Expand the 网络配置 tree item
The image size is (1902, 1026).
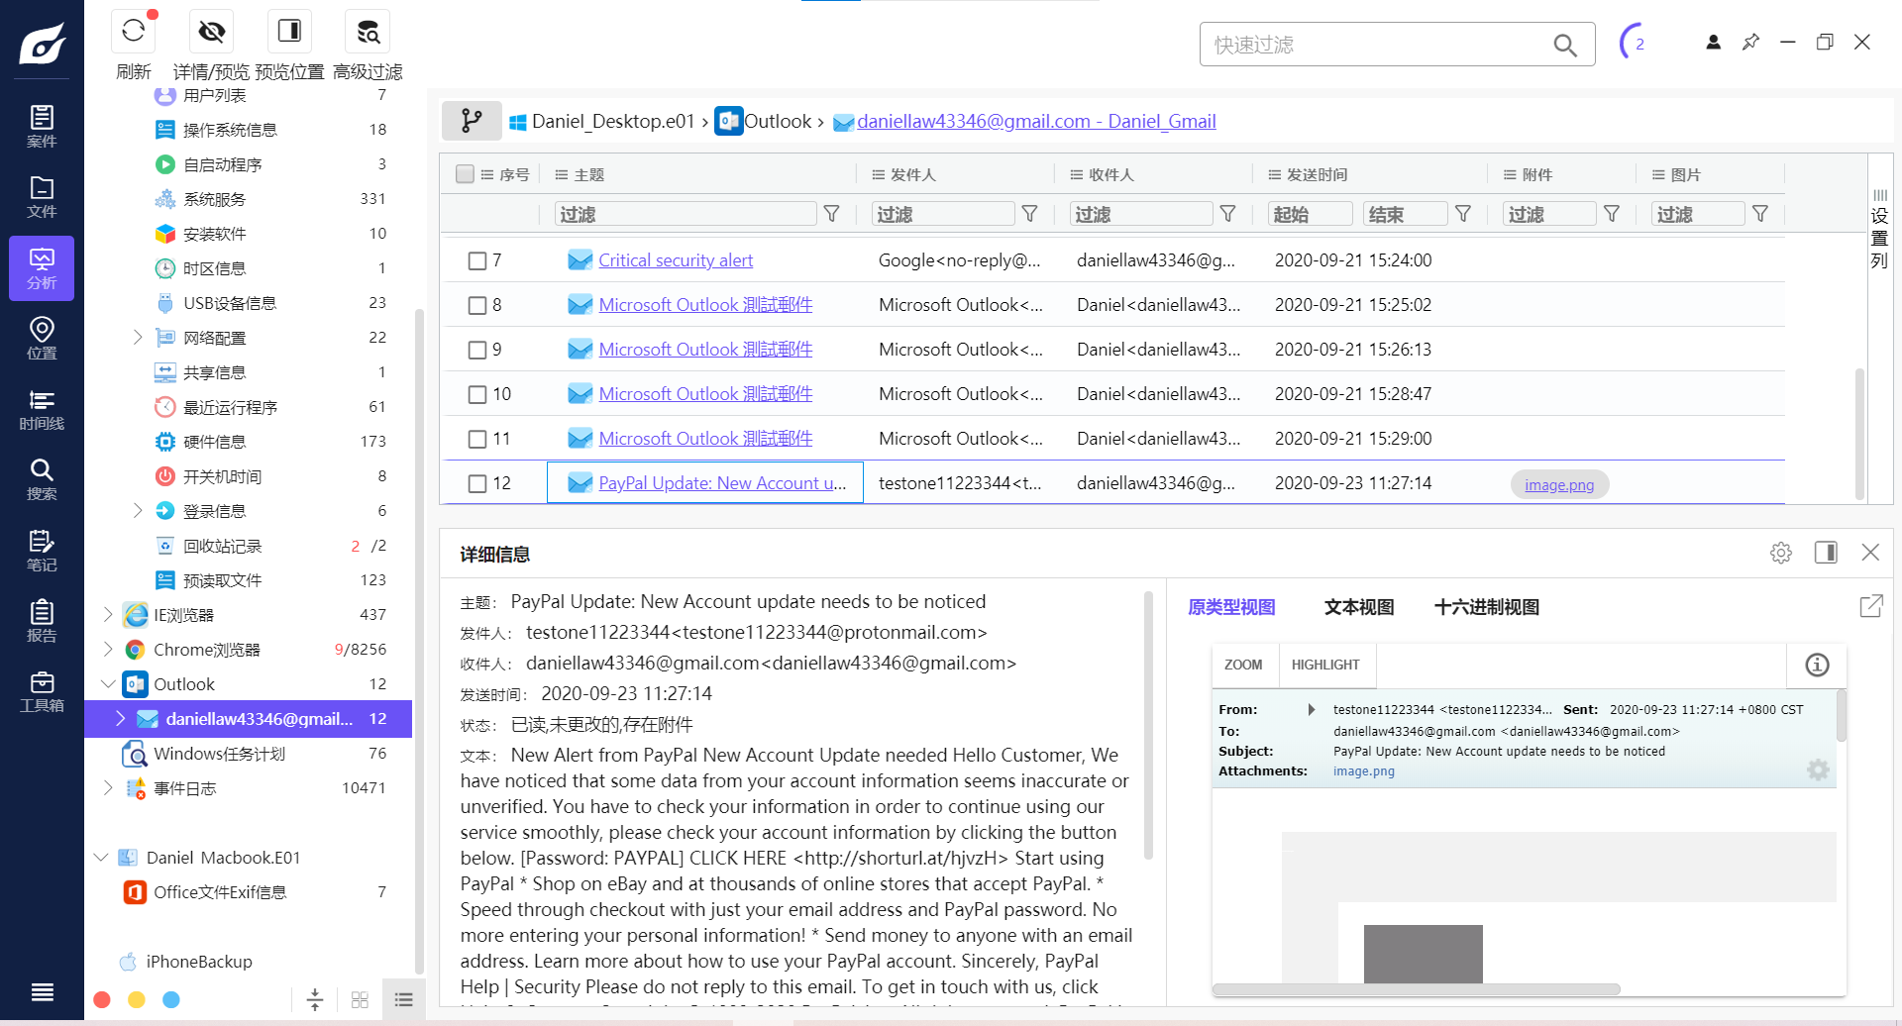[x=138, y=338]
